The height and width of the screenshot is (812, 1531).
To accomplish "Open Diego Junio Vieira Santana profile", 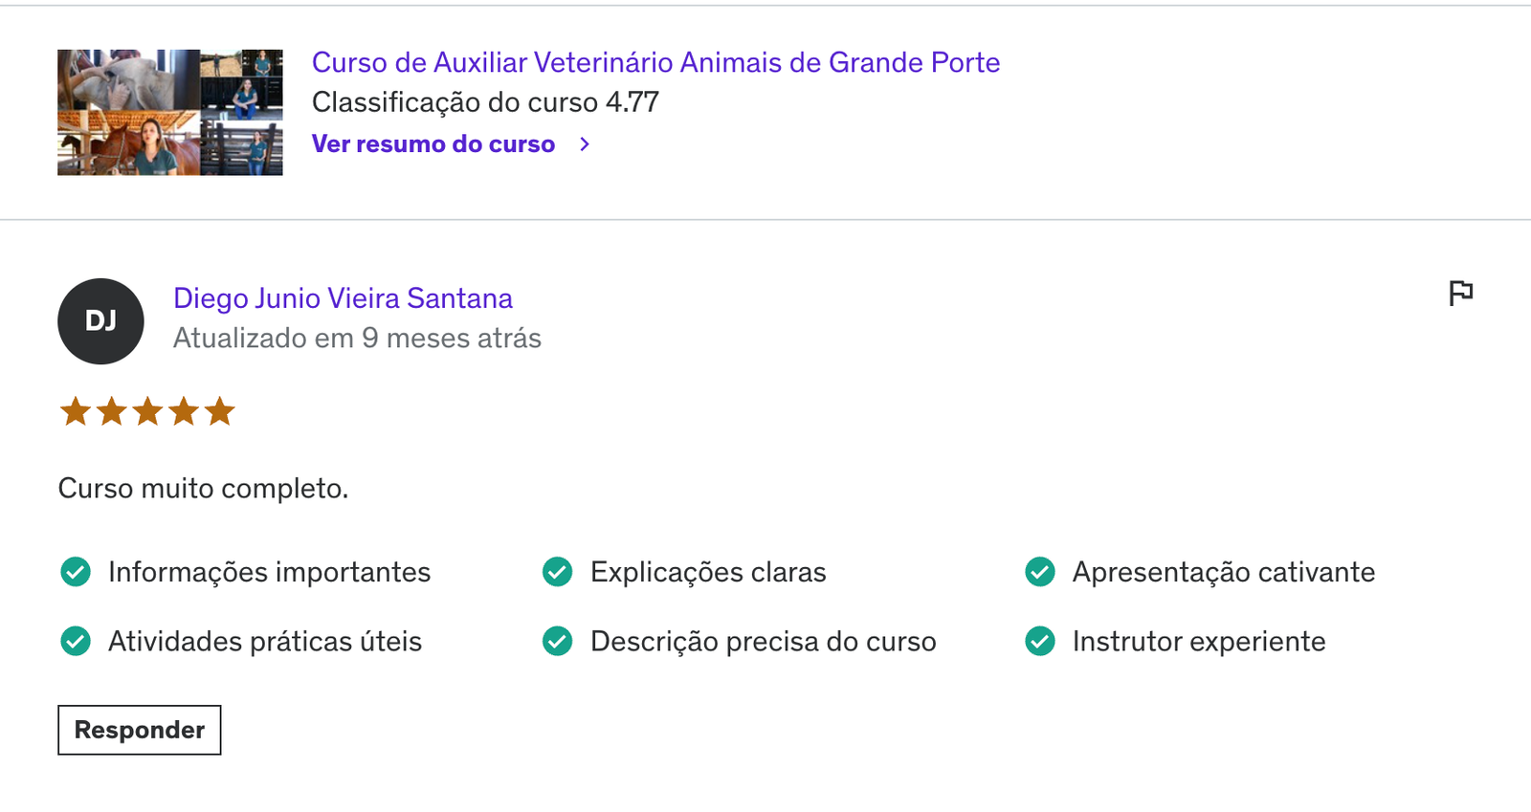I will tap(343, 298).
